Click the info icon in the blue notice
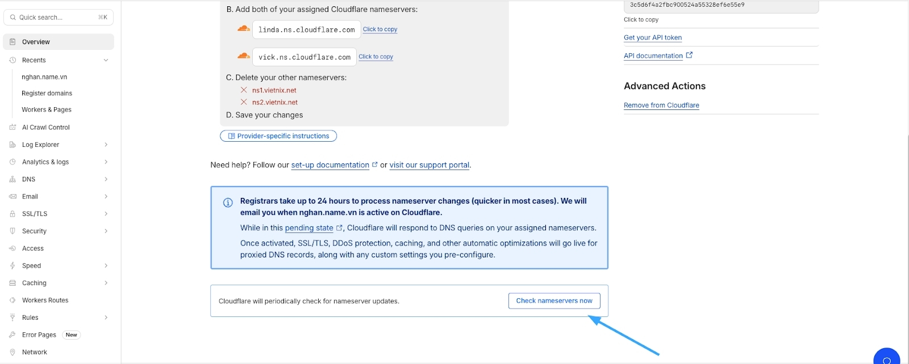Viewport: 909px width, 364px height. [228, 202]
